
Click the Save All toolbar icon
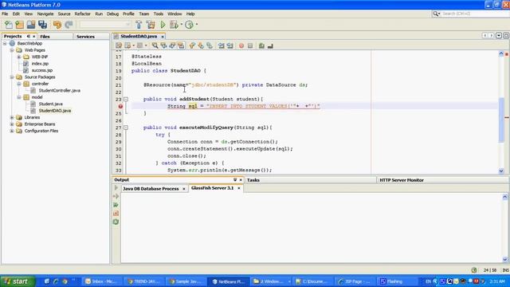(x=42, y=25)
